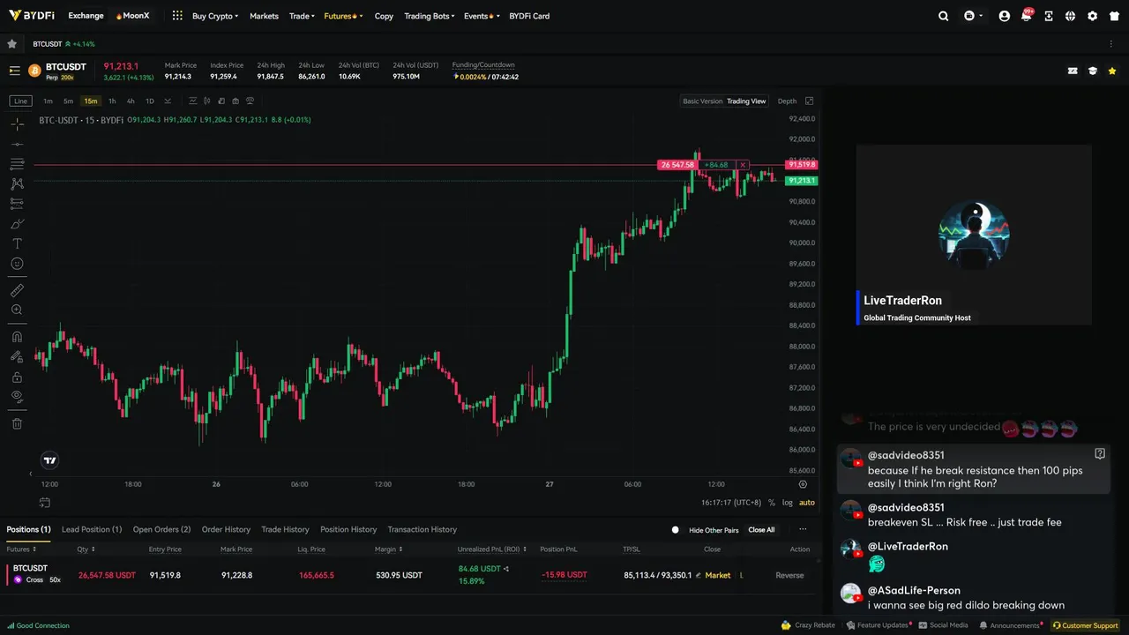1129x635 pixels.
Task: Open the emoji sticker tool
Action: pos(17,264)
